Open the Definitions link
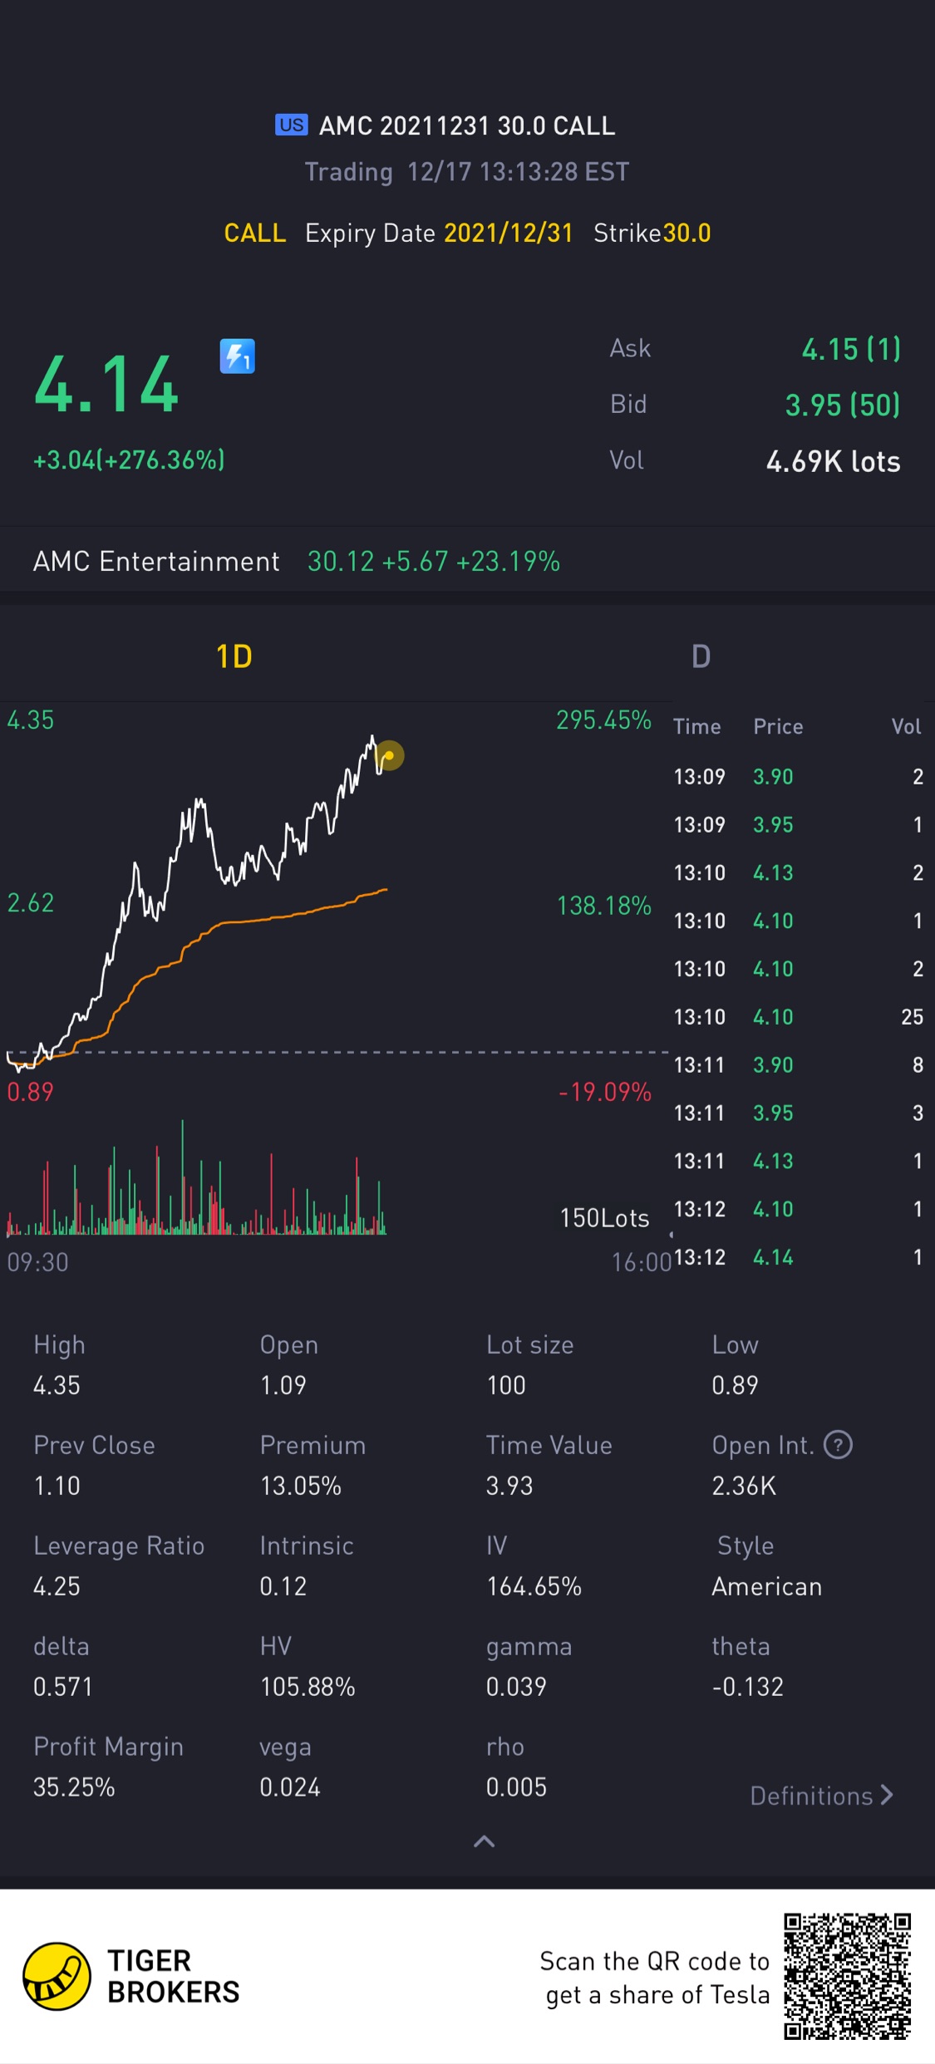Screen dimensions: 935x2064 [821, 1796]
